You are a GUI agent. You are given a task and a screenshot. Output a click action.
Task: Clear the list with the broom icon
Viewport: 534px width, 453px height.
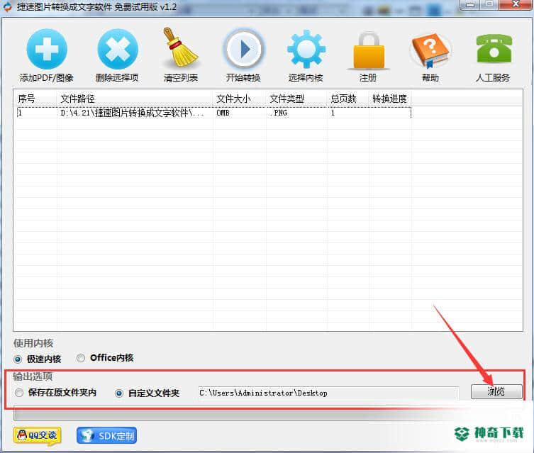(x=180, y=47)
